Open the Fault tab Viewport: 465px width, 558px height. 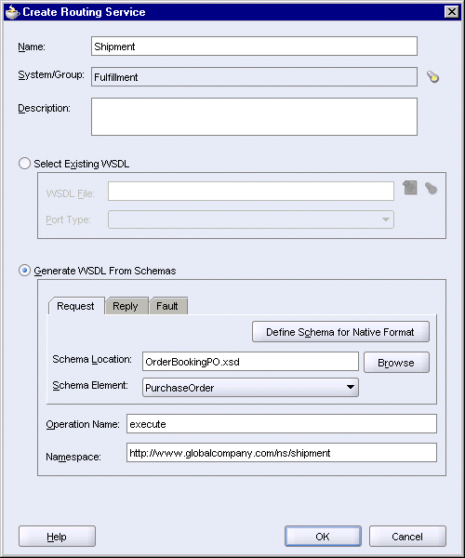[x=166, y=306]
